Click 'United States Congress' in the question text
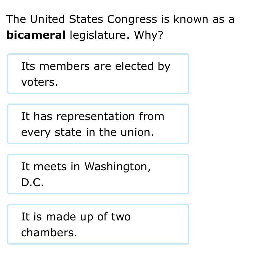This screenshot has width=263, height=263. pyautogui.click(x=94, y=20)
